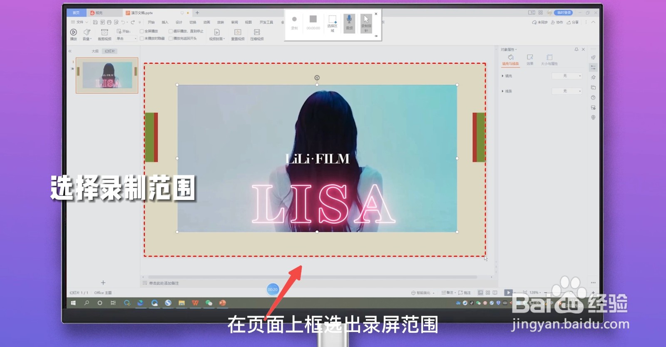Switch to the 首页 home tab

(76, 13)
